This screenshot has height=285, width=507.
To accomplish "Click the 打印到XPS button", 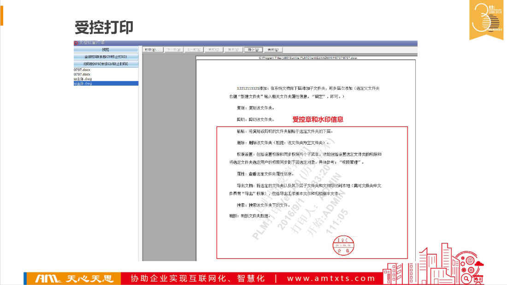I will [x=106, y=64].
